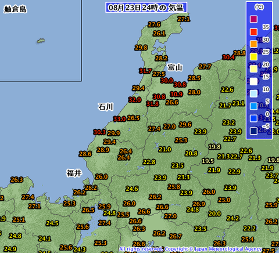The height and width of the screenshot is (253, 279).
Task: Click the 27.1 reading at peninsula tip
Action: tap(184, 19)
